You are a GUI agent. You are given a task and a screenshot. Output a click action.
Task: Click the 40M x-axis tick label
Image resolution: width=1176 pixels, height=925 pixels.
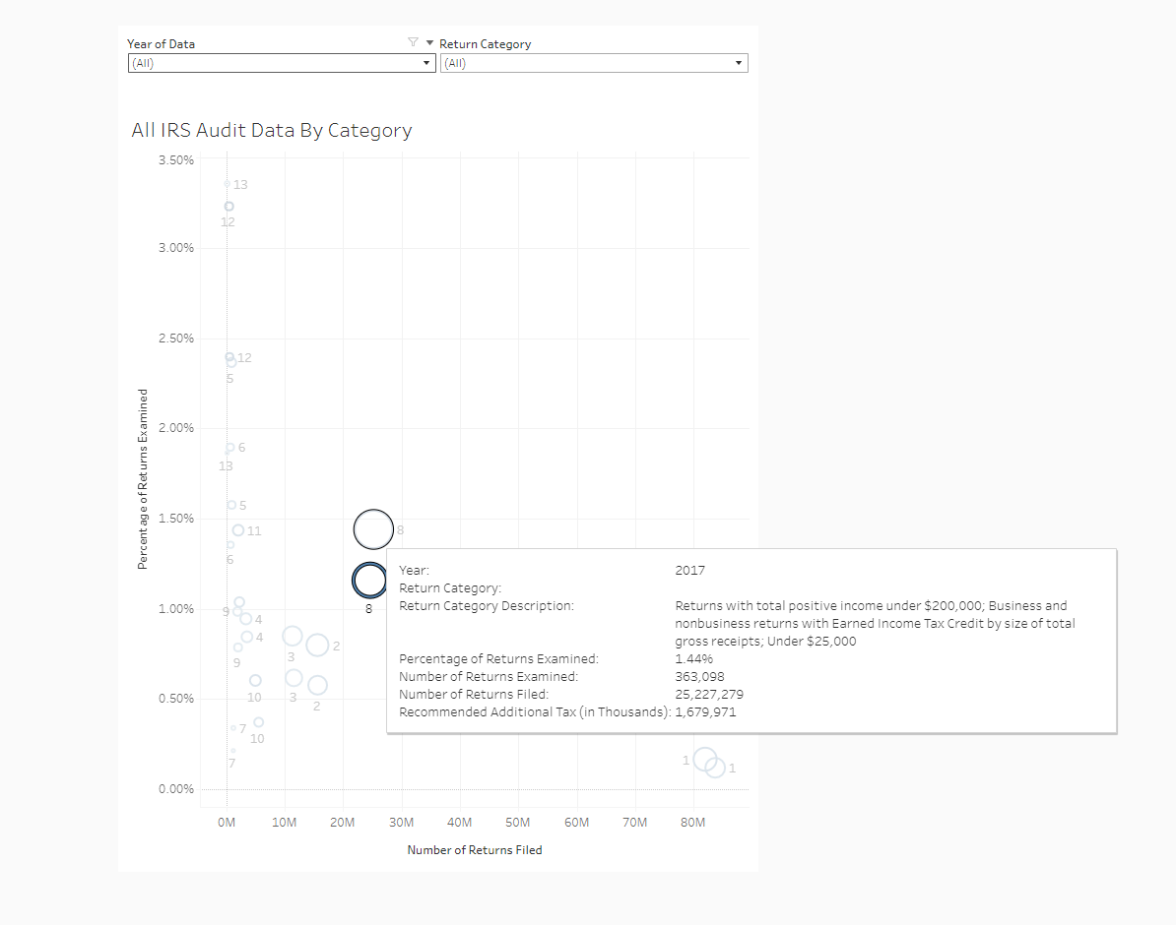tap(460, 823)
